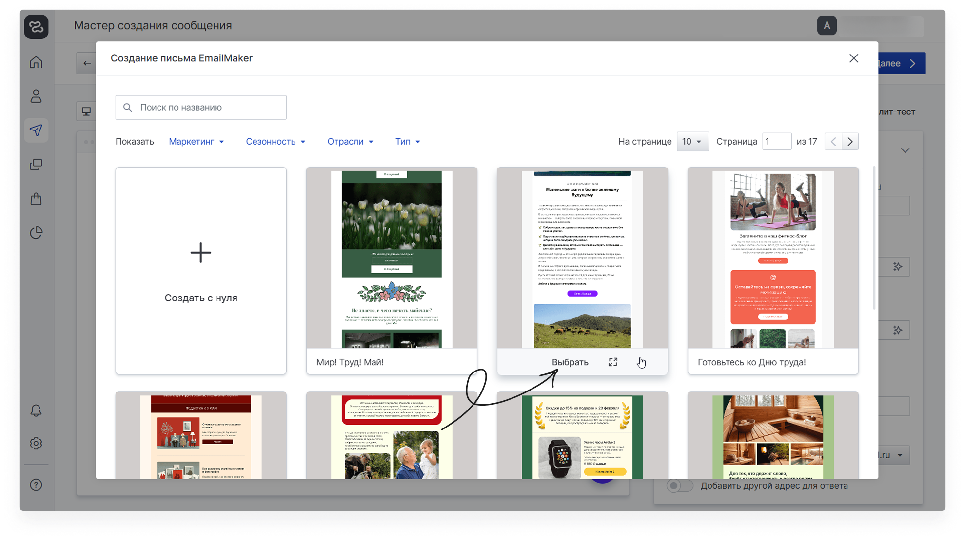Open the Сезонность filter dropdown

click(x=276, y=142)
